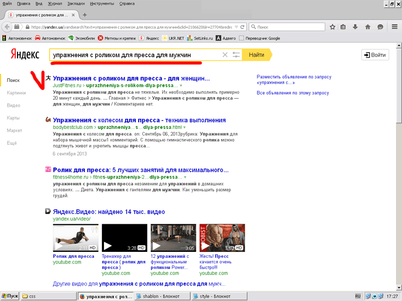
Task: Reload the page with the refresh icon
Action: pos(242,27)
